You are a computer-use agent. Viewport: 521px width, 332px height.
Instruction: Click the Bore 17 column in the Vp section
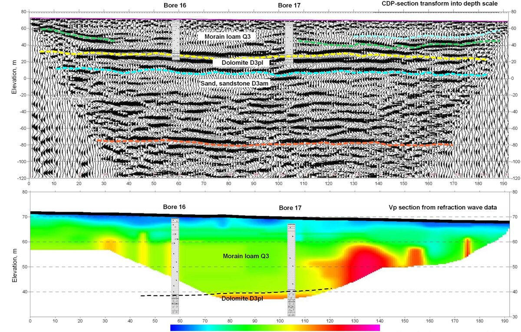pos(291,269)
